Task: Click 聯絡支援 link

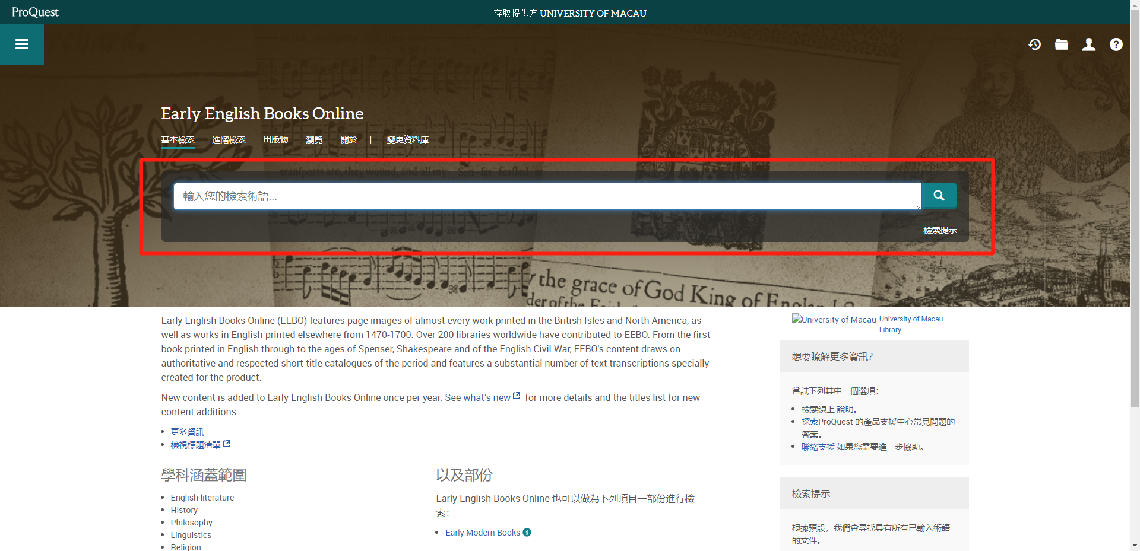Action: click(818, 447)
